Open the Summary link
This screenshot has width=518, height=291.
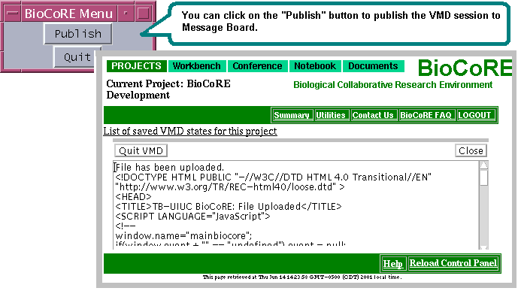pyautogui.click(x=292, y=115)
